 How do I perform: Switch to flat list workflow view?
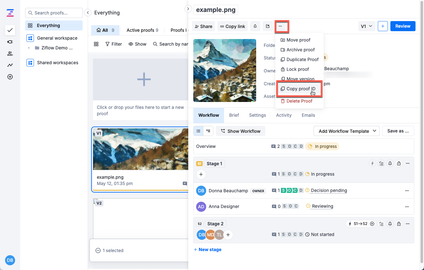(198, 131)
